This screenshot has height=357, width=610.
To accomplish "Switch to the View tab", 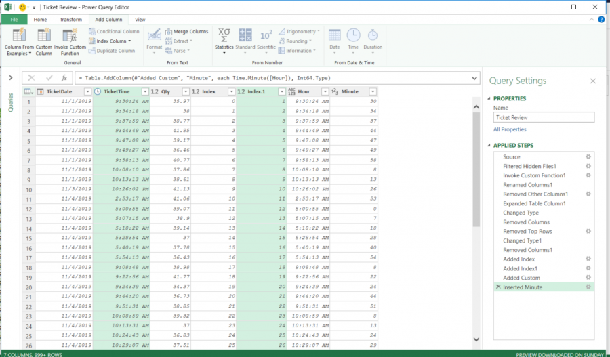I will coord(140,20).
